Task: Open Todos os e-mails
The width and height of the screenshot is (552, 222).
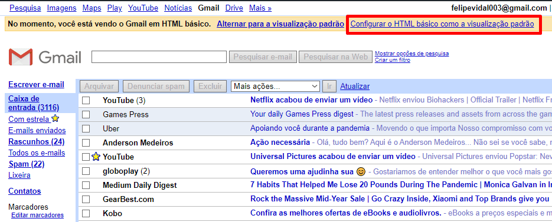Action: (37, 153)
